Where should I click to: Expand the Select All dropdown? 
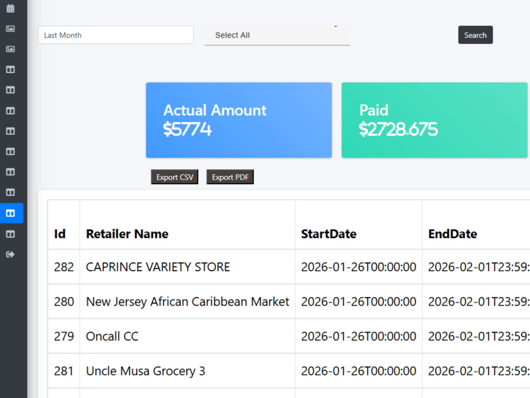click(x=277, y=35)
